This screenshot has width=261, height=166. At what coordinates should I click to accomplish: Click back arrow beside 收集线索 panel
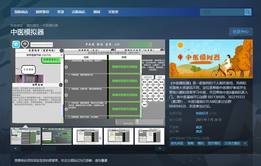click(61, 51)
